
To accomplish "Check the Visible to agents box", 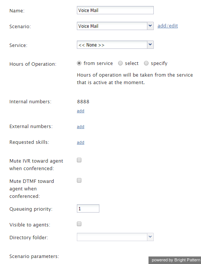I will point(79,224).
